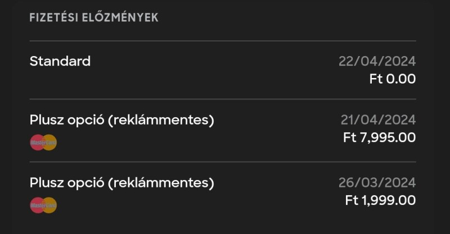Click the red Mastercard circle on the Ft 1,999.00 payment

[x=37, y=206]
